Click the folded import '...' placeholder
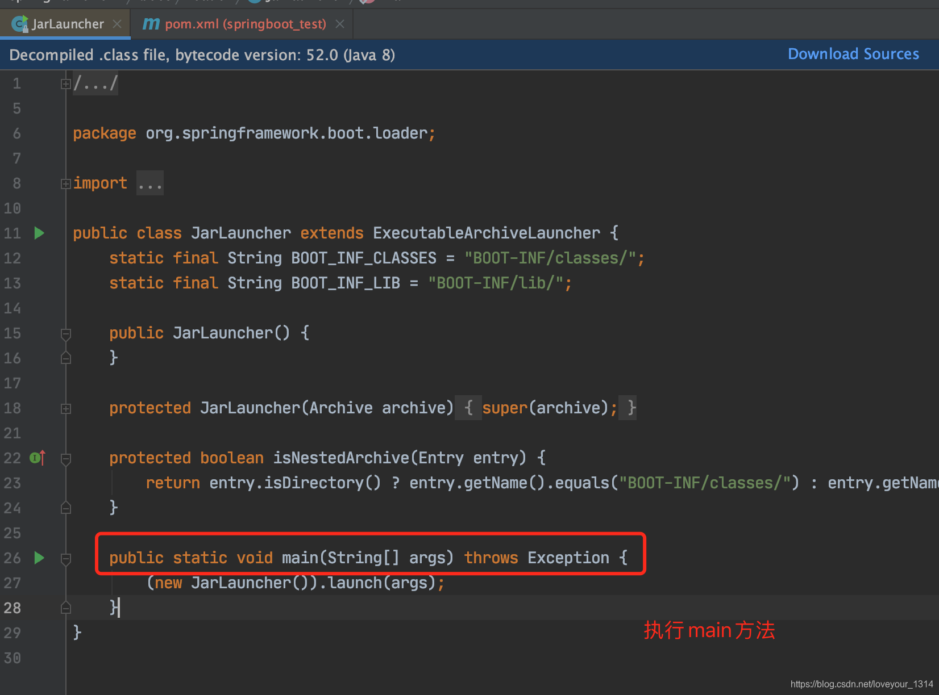 tap(150, 183)
